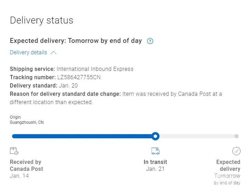Click the blue filled part of progress bar
Viewport: 251px width, 195px height.
coord(83,136)
